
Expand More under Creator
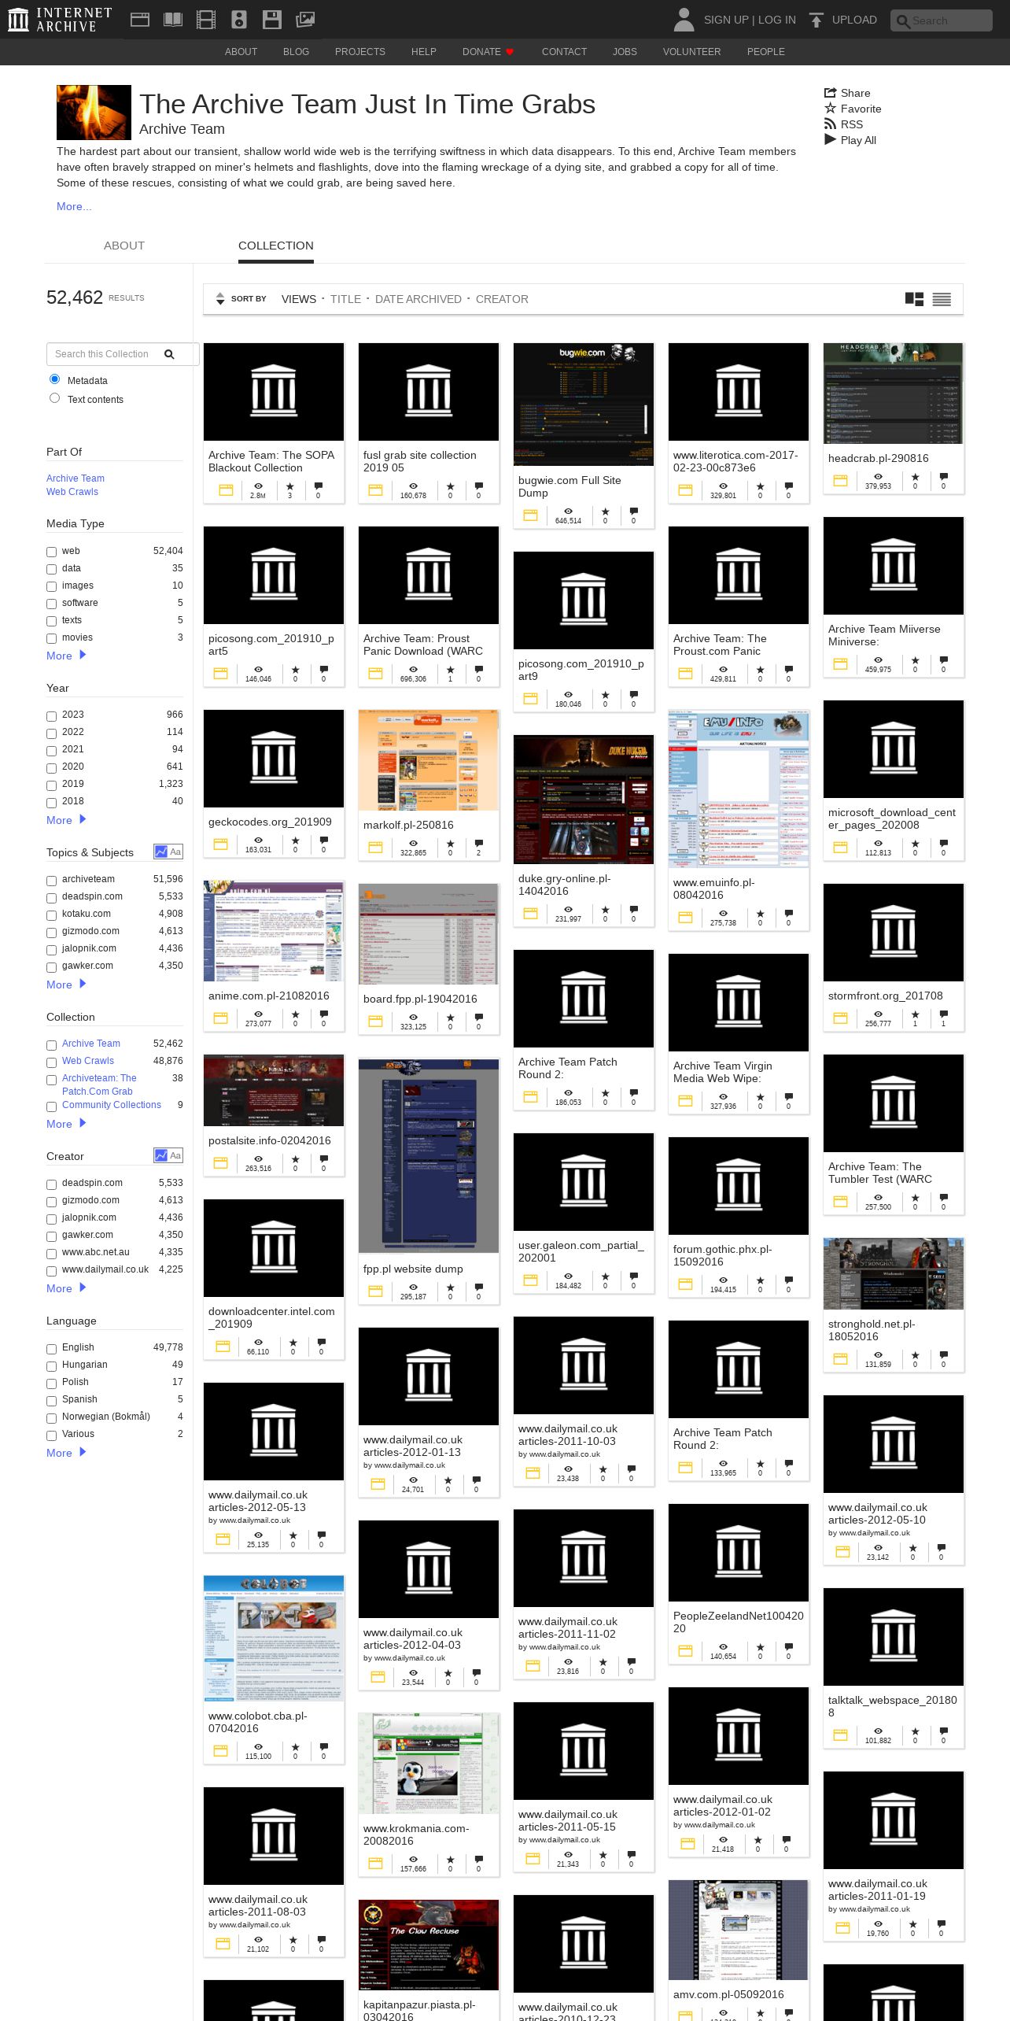click(66, 1288)
